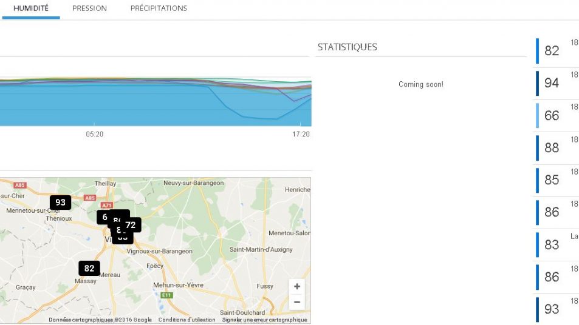Click the 82 marker near Massay
The width and height of the screenshot is (579, 325).
[89, 268]
